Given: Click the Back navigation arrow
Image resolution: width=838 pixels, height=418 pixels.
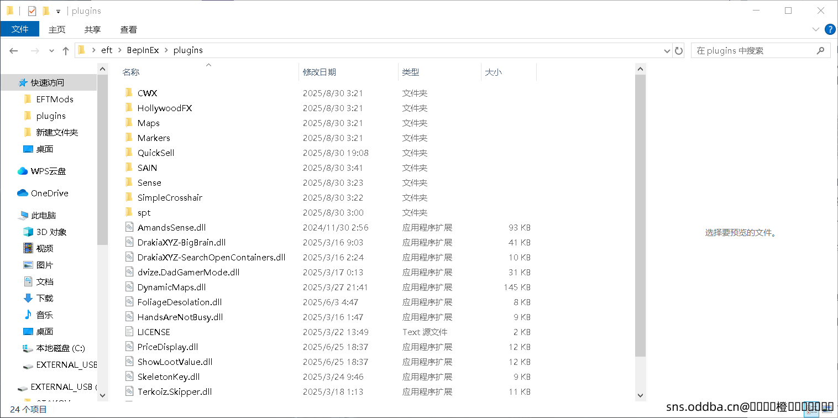Looking at the screenshot, I should click(14, 50).
